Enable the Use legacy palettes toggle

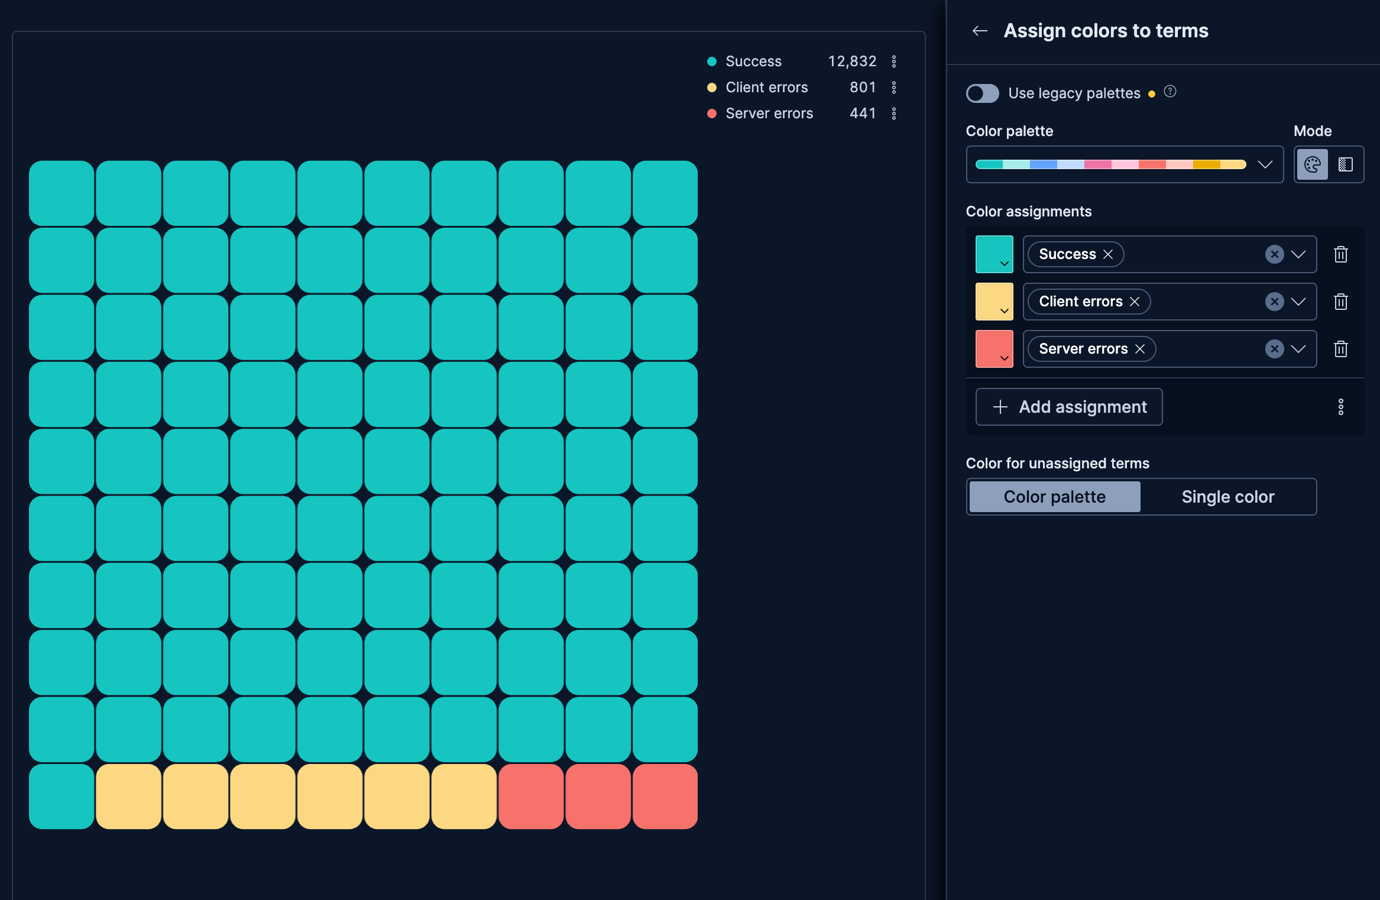pos(982,93)
